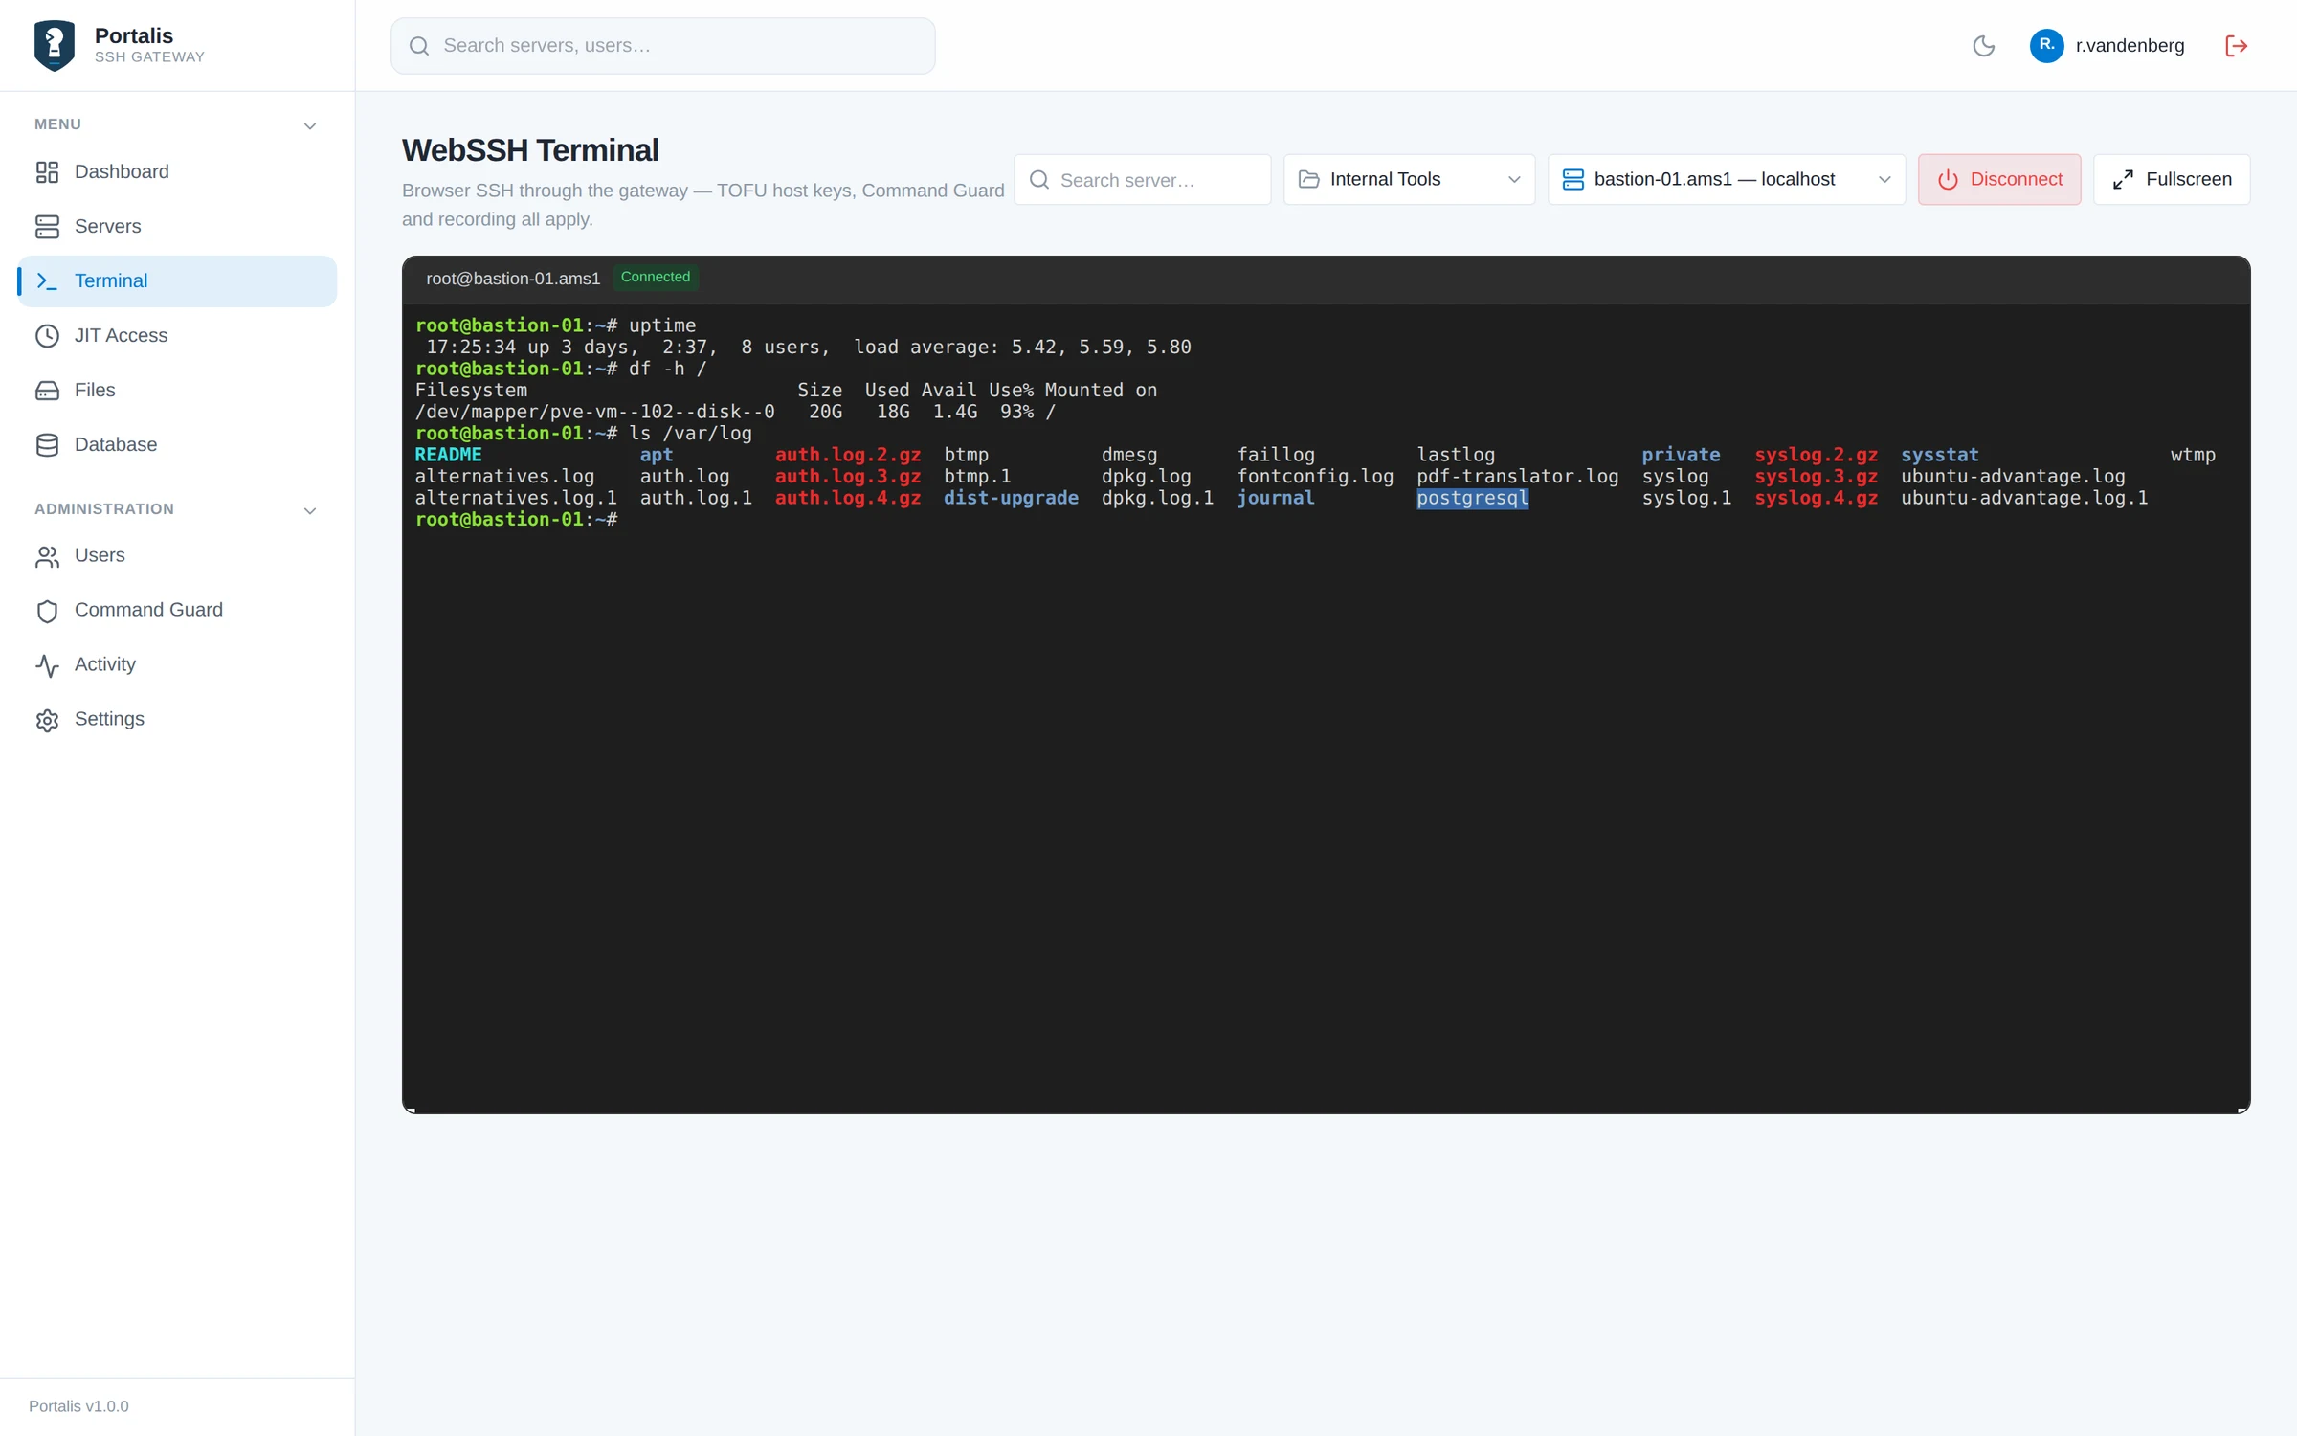Focus the global search servers, users field
This screenshot has width=2297, height=1436.
(662, 45)
